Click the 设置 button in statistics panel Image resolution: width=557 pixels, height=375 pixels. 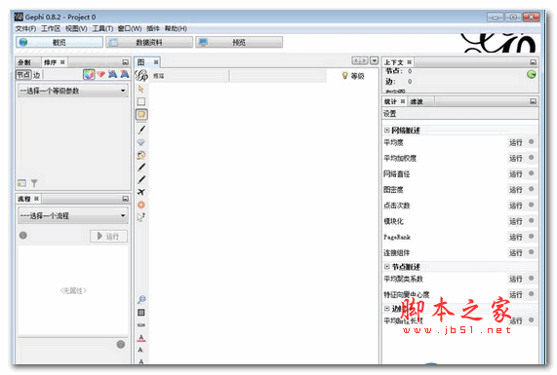pos(389,114)
